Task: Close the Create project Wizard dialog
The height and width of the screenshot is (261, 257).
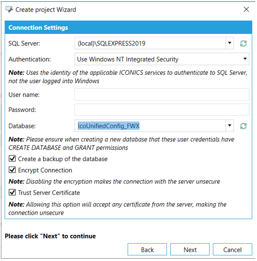Action: pyautogui.click(x=246, y=10)
